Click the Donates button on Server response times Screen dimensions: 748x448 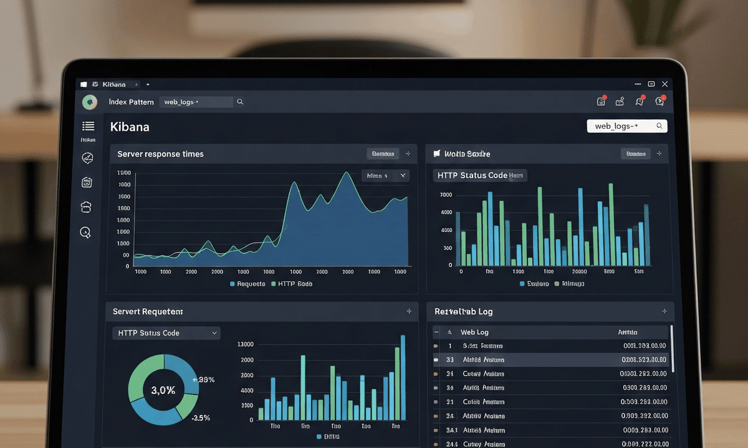tap(382, 153)
